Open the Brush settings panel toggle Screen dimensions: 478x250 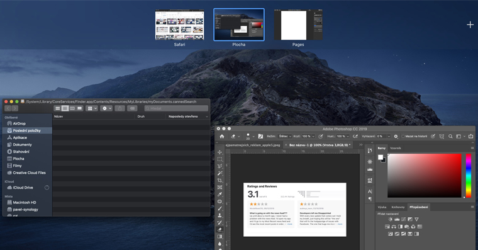[260, 136]
